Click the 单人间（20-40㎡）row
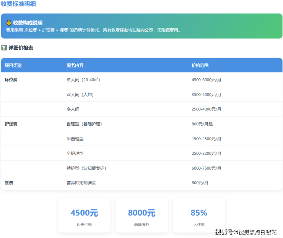 [x=83, y=80]
